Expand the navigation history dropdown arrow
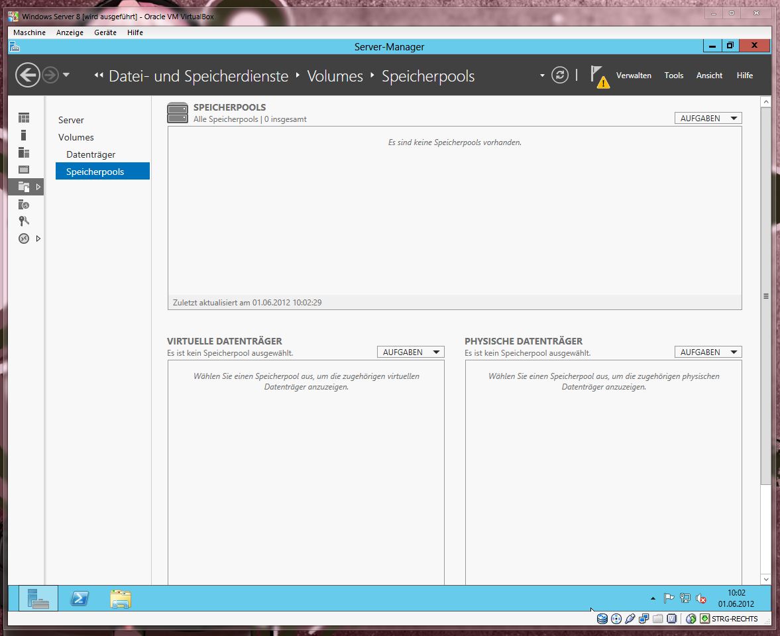This screenshot has width=780, height=636. tap(66, 76)
